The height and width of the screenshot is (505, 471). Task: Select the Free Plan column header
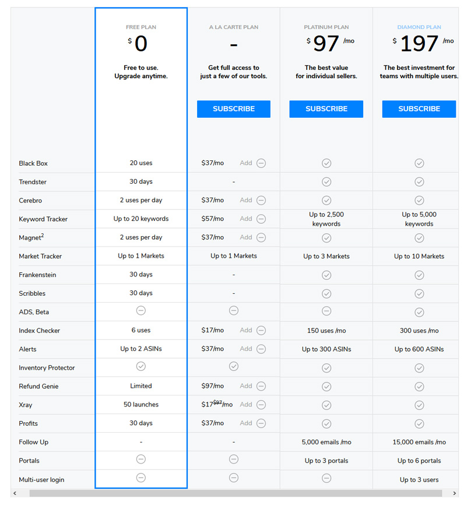point(141,27)
